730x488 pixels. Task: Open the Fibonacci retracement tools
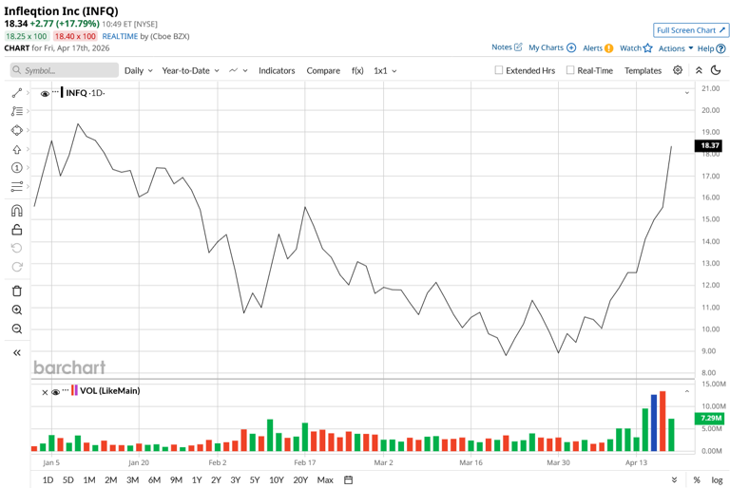pos(17,111)
